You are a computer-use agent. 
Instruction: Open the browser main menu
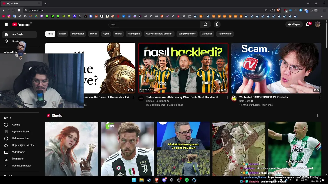pyautogui.click(x=324, y=10)
